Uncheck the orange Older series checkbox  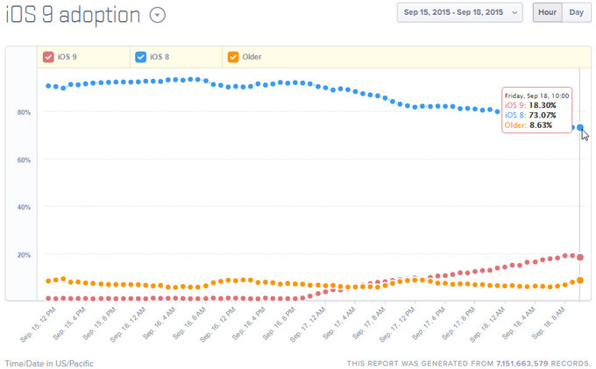pyautogui.click(x=233, y=57)
